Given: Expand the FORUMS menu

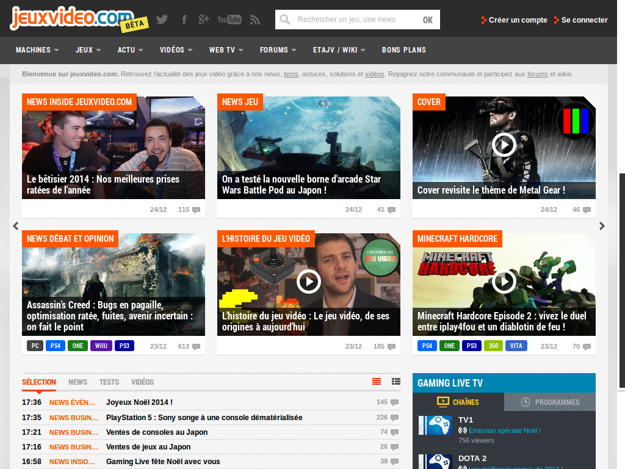Looking at the screenshot, I should click(x=278, y=50).
